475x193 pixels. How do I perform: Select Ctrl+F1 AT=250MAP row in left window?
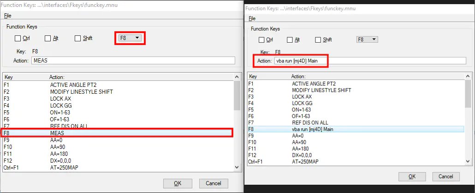(118, 167)
